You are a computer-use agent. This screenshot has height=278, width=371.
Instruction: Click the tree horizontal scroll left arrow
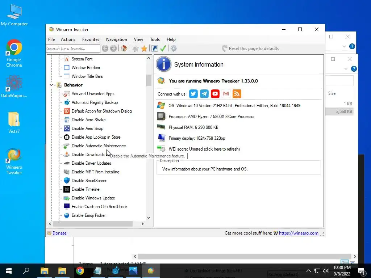pyautogui.click(x=50, y=224)
